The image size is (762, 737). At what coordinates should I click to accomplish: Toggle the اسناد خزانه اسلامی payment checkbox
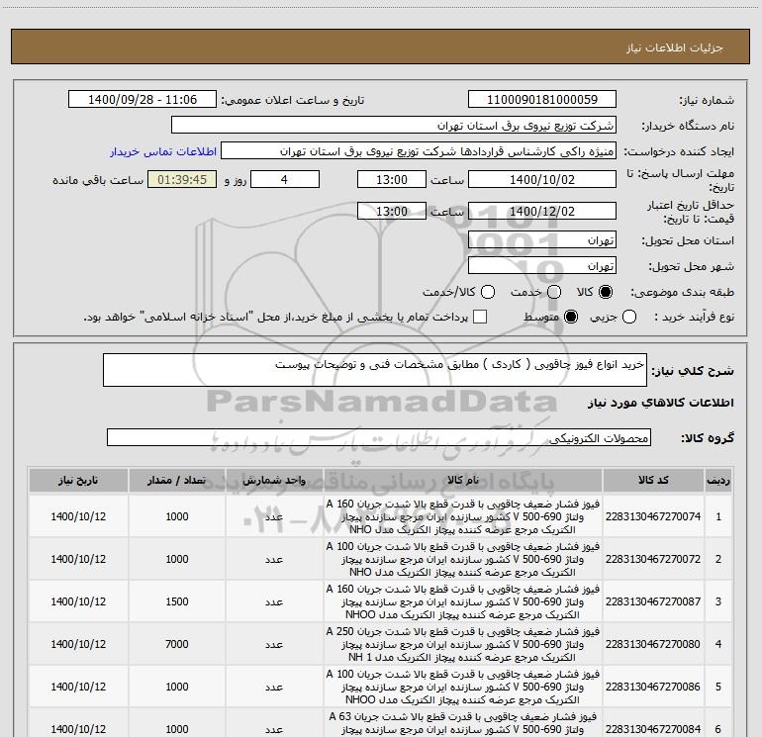[480, 318]
